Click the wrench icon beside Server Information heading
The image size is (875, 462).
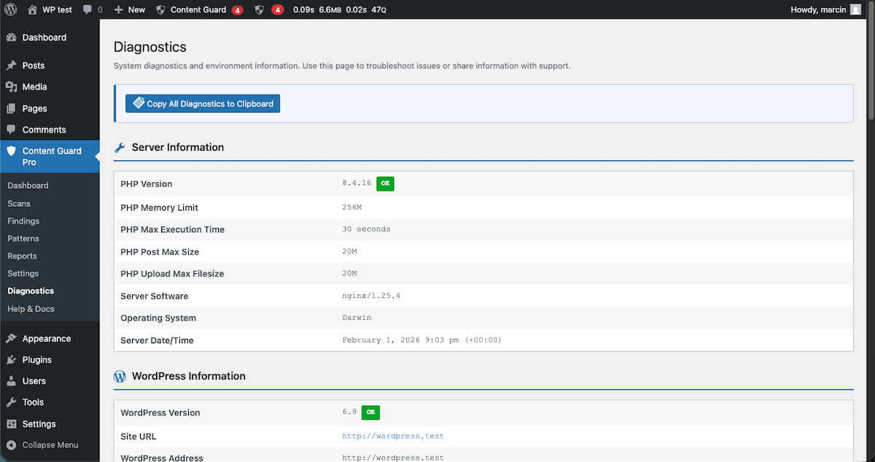120,147
